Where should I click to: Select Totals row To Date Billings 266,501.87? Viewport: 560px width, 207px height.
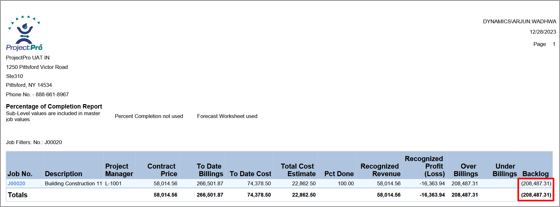(210, 195)
